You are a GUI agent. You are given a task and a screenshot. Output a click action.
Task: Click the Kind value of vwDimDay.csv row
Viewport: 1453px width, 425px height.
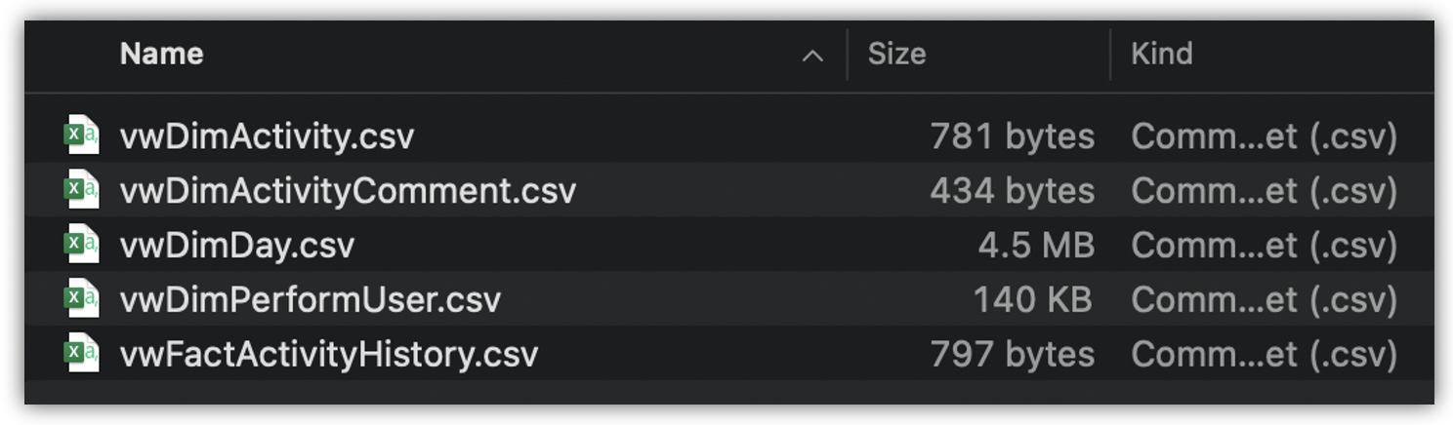tap(1264, 246)
